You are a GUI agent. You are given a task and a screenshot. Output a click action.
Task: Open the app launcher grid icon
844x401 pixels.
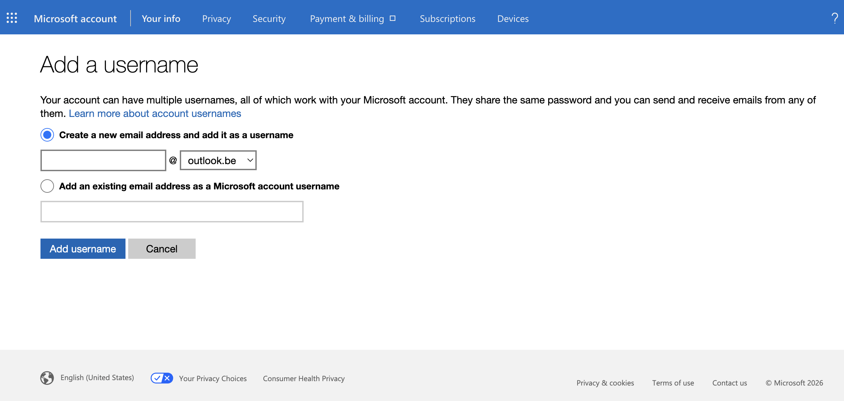(12, 18)
